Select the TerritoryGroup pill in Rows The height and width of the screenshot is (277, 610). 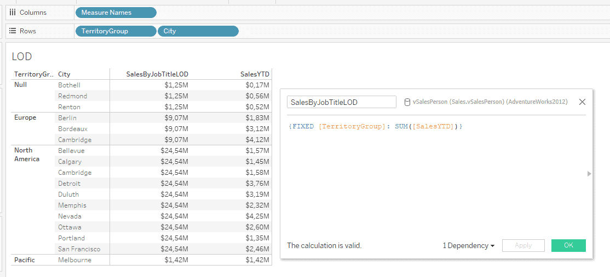tap(116, 31)
